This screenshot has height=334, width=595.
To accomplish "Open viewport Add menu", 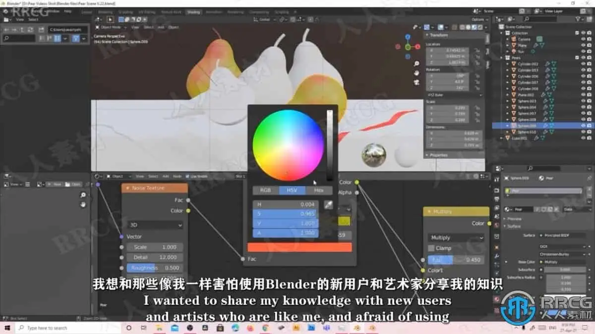I will coord(162,27).
